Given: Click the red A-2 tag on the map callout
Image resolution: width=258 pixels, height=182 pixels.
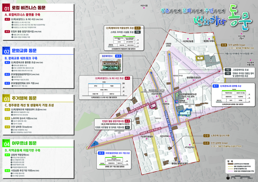Looking at the screenshot, I should pyautogui.click(x=127, y=121).
